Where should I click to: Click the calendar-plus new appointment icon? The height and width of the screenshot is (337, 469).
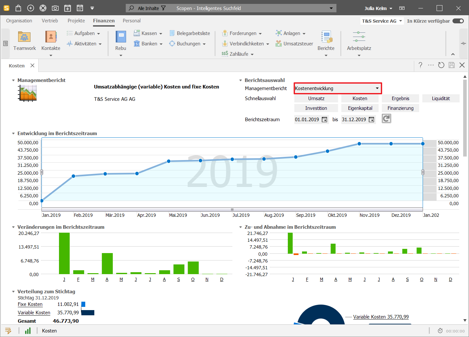point(67,8)
